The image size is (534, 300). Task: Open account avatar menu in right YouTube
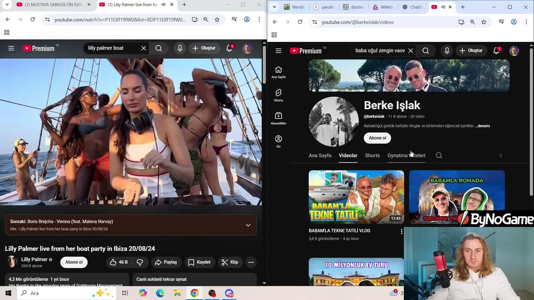[x=514, y=51]
